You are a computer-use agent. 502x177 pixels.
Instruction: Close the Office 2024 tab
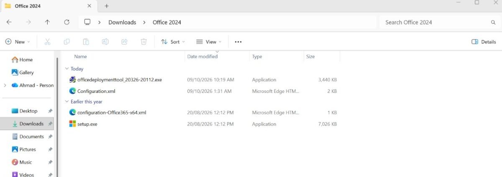[x=89, y=6]
